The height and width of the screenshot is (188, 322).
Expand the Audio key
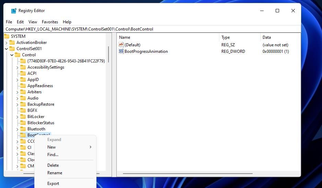18,98
